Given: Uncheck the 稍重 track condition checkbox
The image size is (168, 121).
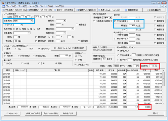Looking at the screenshot, I should click(x=20, y=29).
